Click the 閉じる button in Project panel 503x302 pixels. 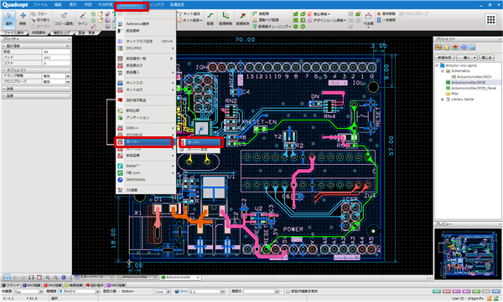(x=486, y=58)
